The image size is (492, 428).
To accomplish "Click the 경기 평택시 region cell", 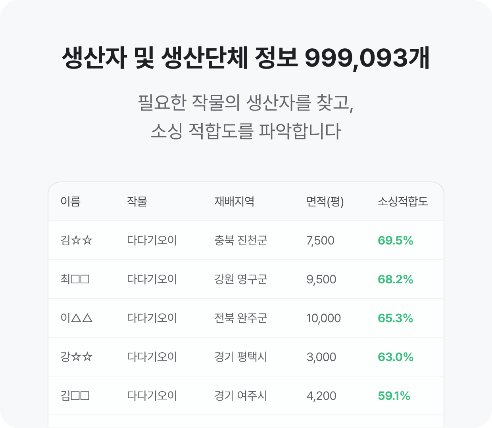I will [240, 357].
